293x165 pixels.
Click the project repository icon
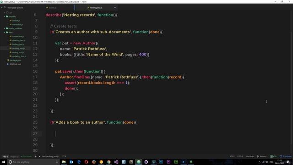click(5, 8)
